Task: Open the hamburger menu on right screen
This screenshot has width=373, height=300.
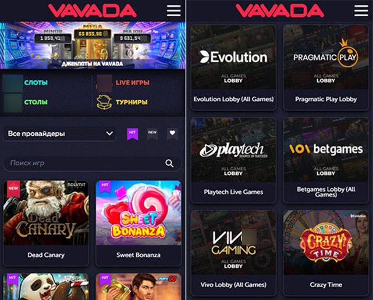Action: click(361, 10)
